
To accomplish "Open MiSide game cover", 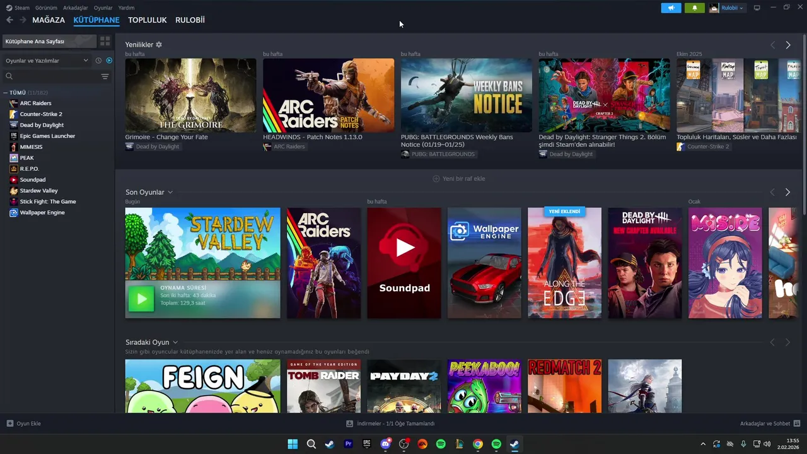I will (x=725, y=263).
